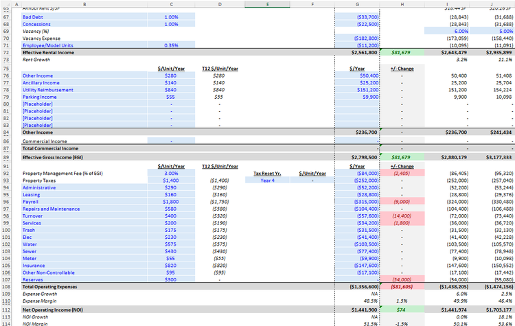Select Effective Gross Income (EGI) label
Screen dimensions: 515x326
(53, 157)
